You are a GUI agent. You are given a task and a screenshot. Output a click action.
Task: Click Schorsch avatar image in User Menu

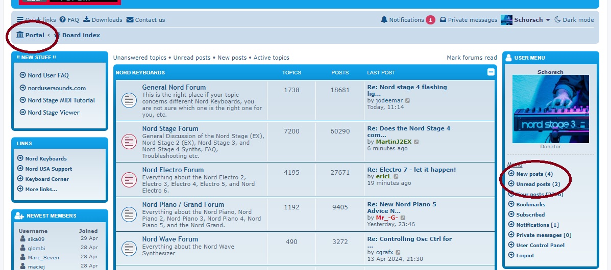pyautogui.click(x=551, y=109)
